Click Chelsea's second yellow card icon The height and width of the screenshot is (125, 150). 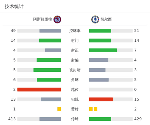[x=95, y=109]
